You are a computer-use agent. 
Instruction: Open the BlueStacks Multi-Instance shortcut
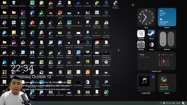pyautogui.click(x=97, y=24)
